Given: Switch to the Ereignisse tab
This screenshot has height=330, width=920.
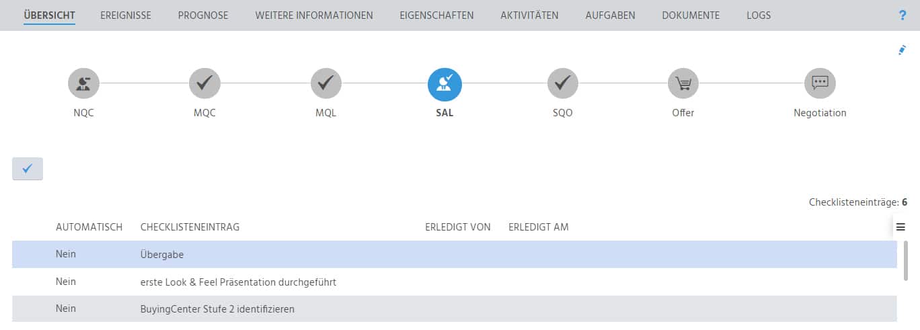Looking at the screenshot, I should 126,15.
